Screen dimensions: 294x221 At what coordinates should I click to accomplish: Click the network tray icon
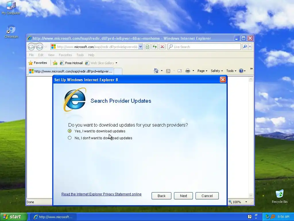(x=267, y=217)
